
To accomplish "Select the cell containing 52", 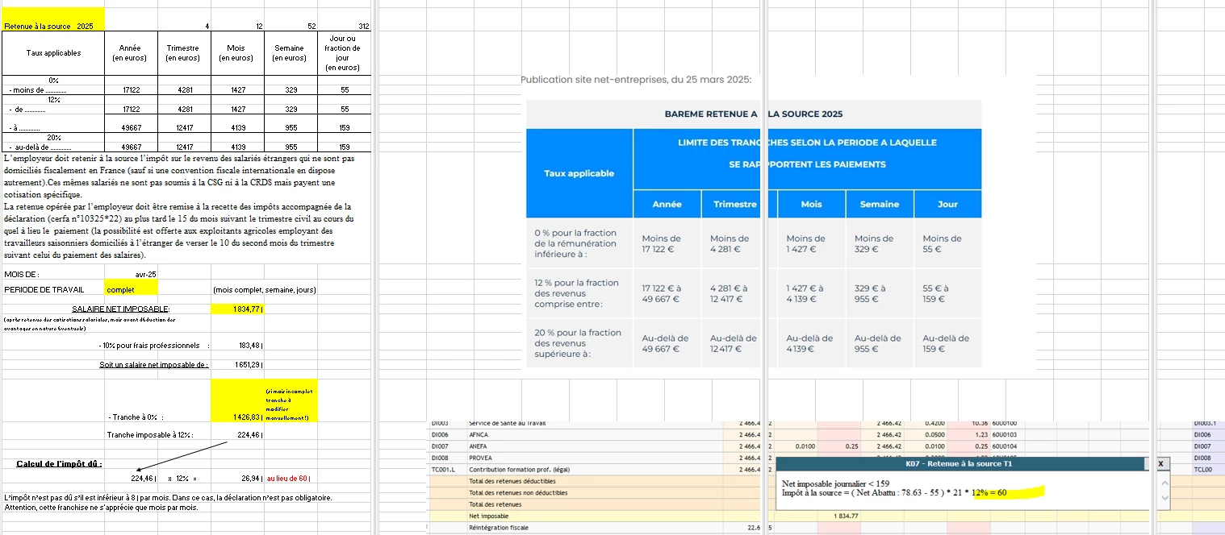I will pos(291,27).
